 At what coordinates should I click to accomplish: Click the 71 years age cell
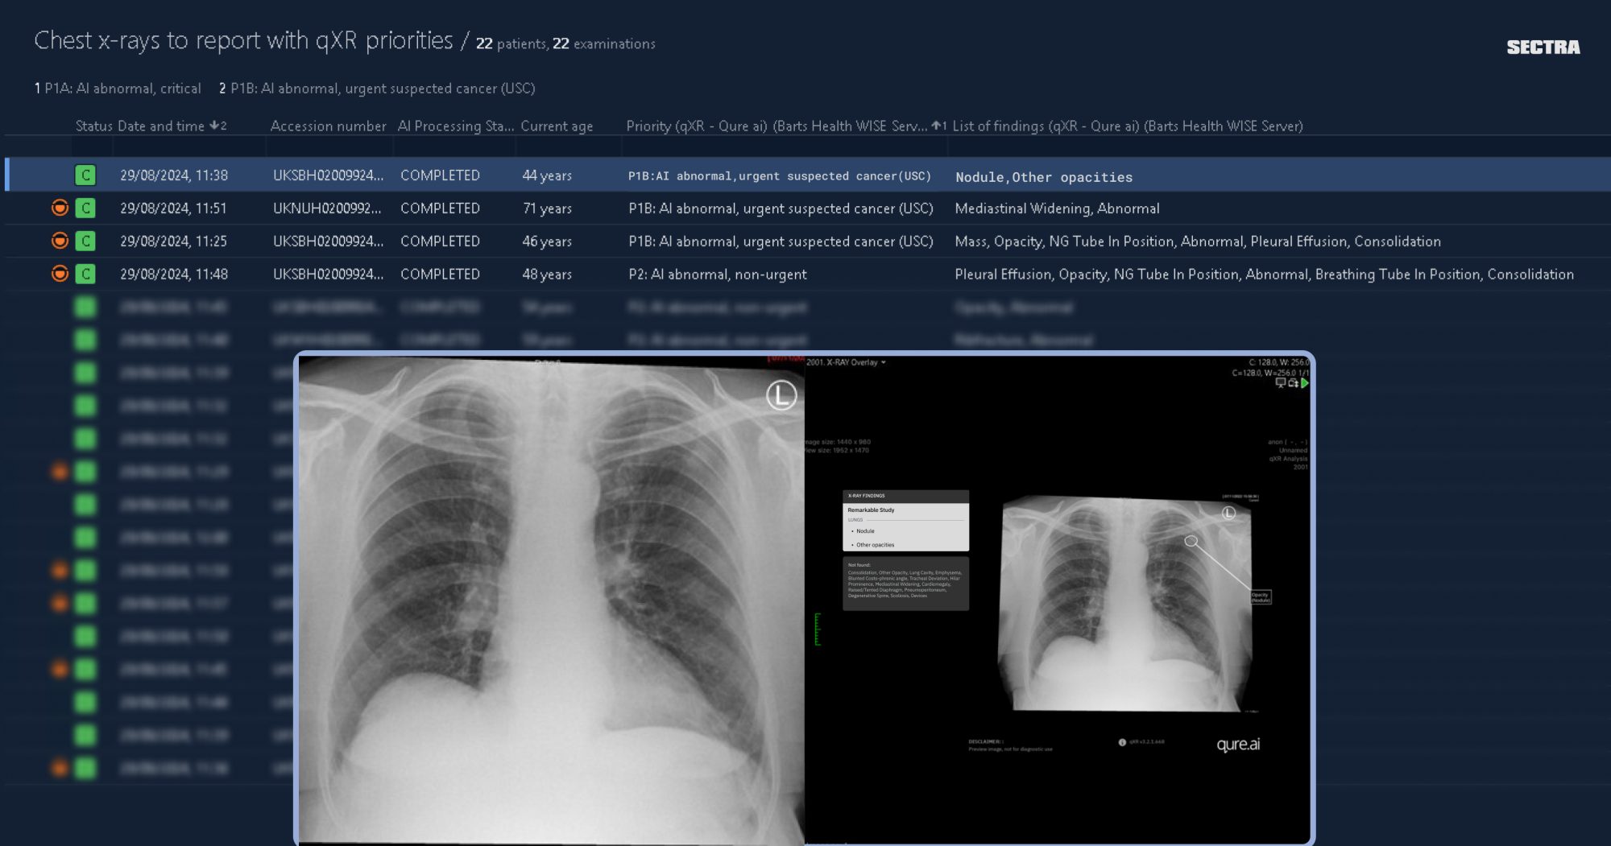point(547,208)
